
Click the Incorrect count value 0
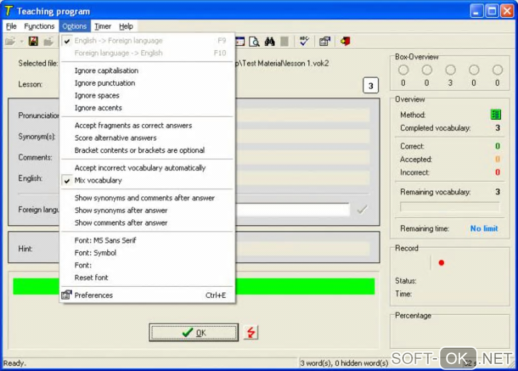498,172
